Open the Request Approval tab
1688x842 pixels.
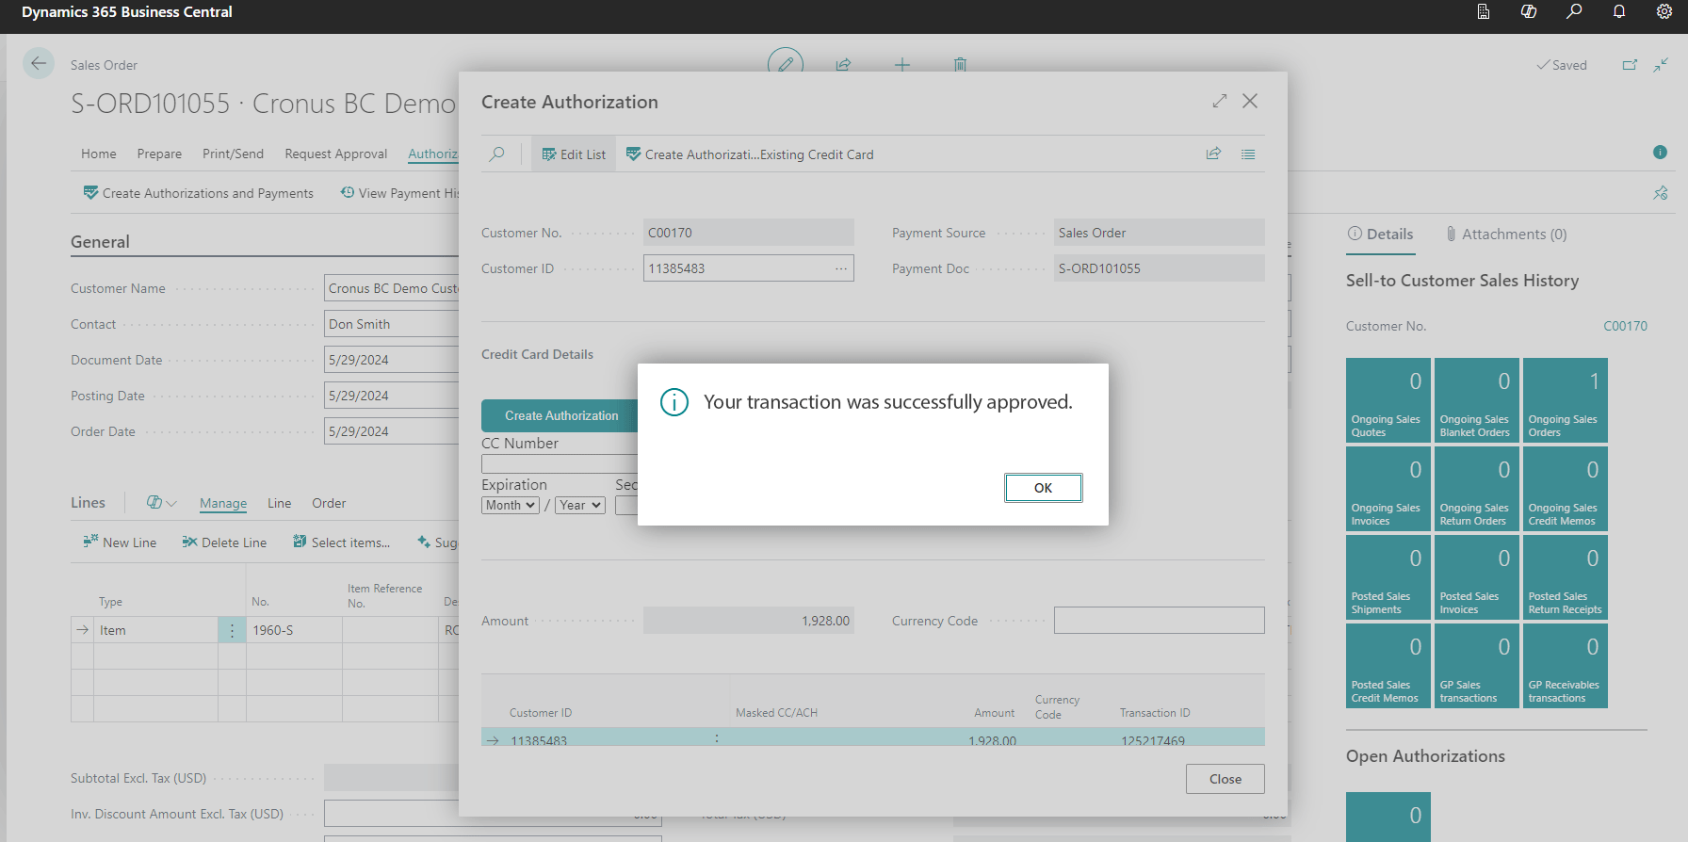335,154
